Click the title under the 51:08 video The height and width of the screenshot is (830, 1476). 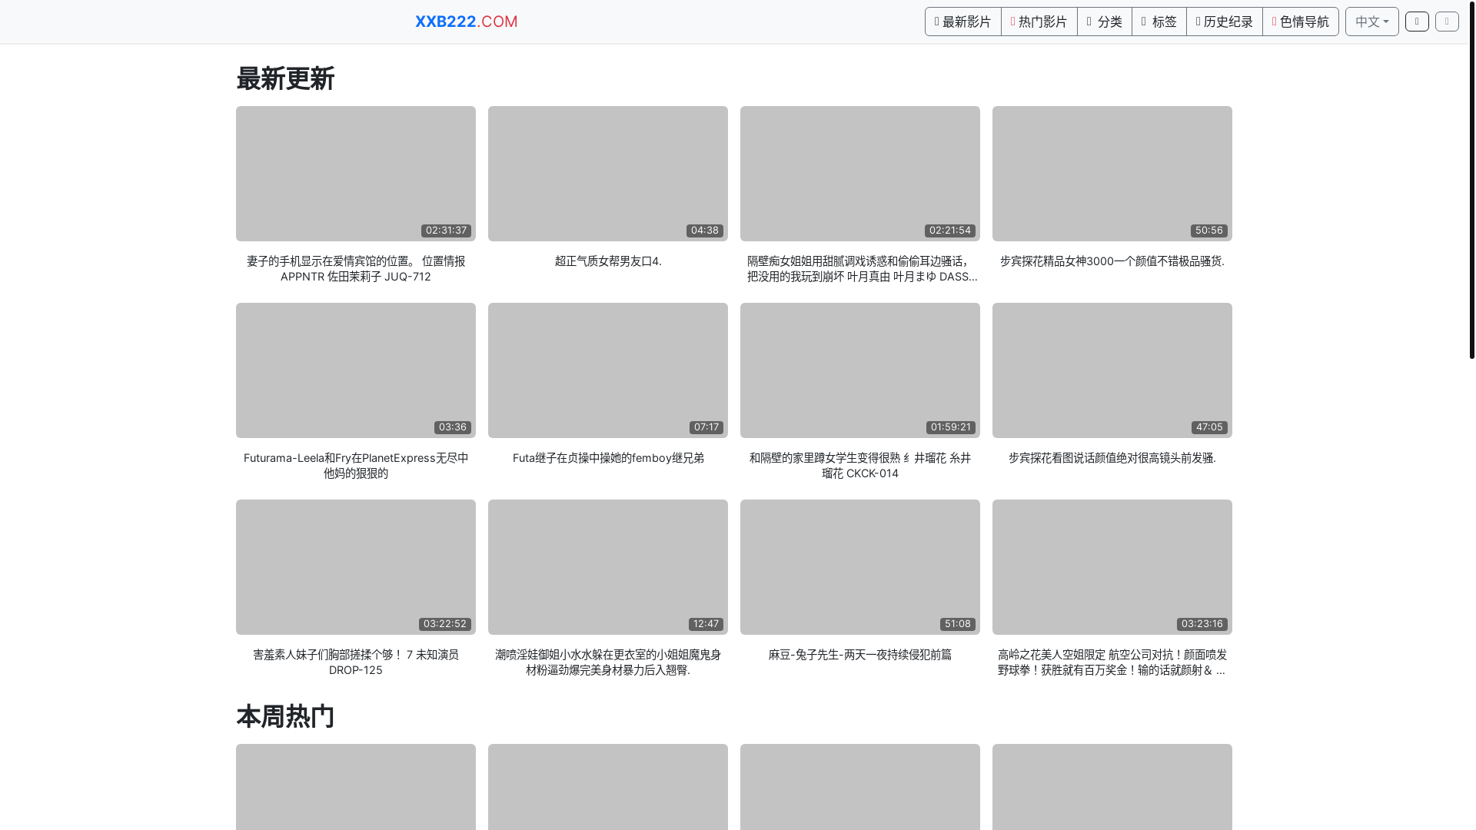click(x=860, y=655)
